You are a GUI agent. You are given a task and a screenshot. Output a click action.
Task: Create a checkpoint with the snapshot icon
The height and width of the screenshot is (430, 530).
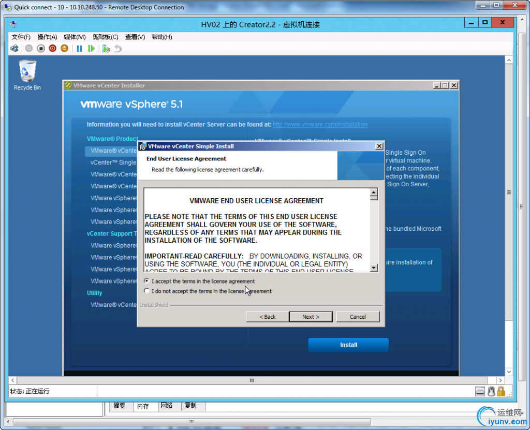pos(106,49)
